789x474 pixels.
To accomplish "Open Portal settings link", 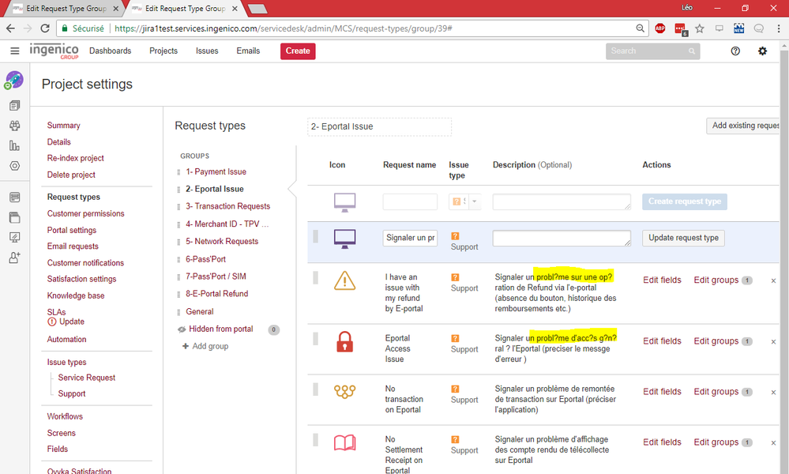I will [71, 230].
